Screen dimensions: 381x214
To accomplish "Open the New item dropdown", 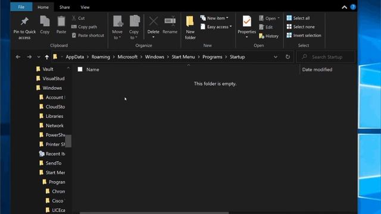I will click(214, 18).
